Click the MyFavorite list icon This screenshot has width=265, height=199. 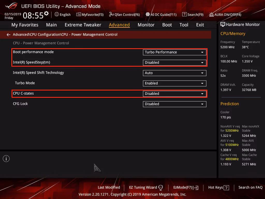click(x=79, y=15)
